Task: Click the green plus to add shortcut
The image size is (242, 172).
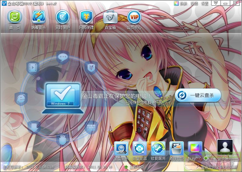Action: click(x=206, y=158)
